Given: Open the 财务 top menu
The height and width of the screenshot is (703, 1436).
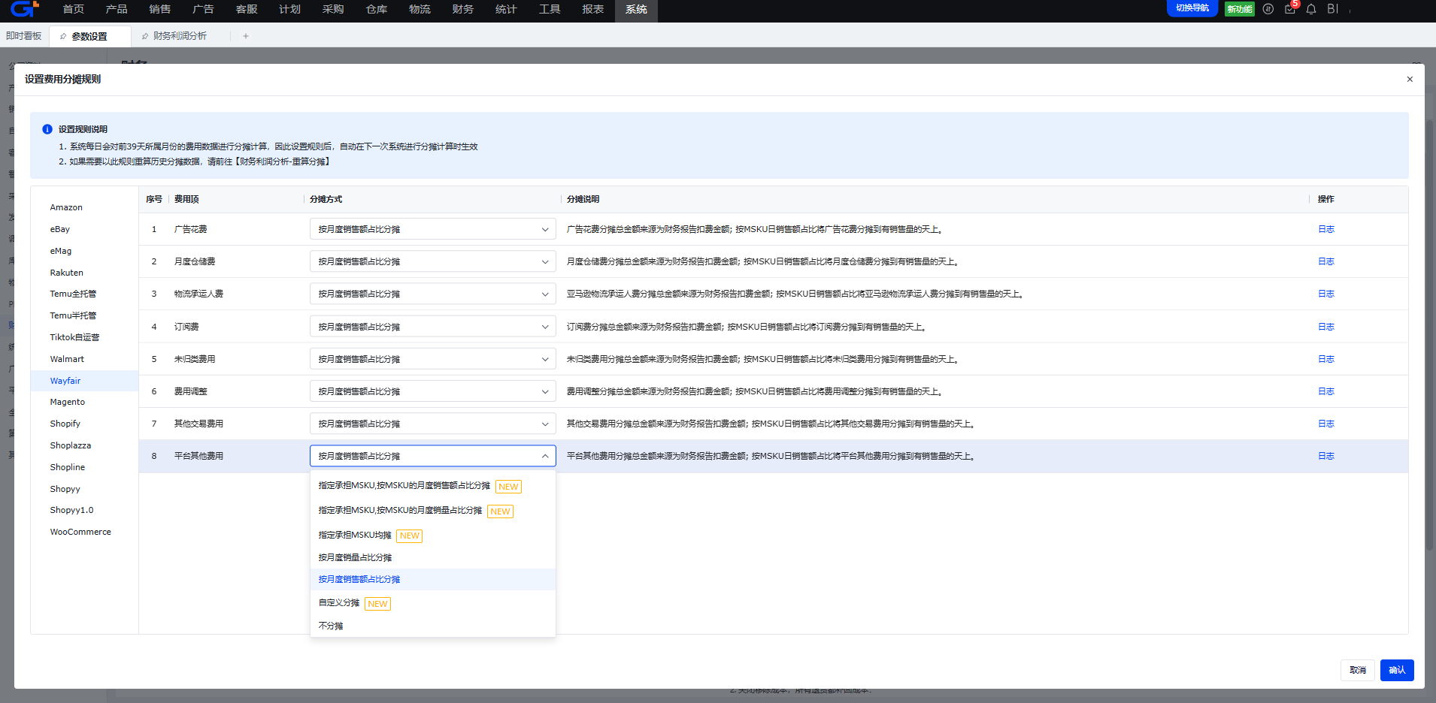Looking at the screenshot, I should [463, 9].
